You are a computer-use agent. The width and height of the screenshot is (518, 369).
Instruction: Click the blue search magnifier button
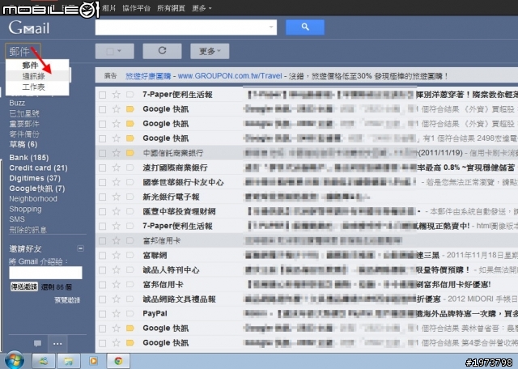click(x=305, y=27)
